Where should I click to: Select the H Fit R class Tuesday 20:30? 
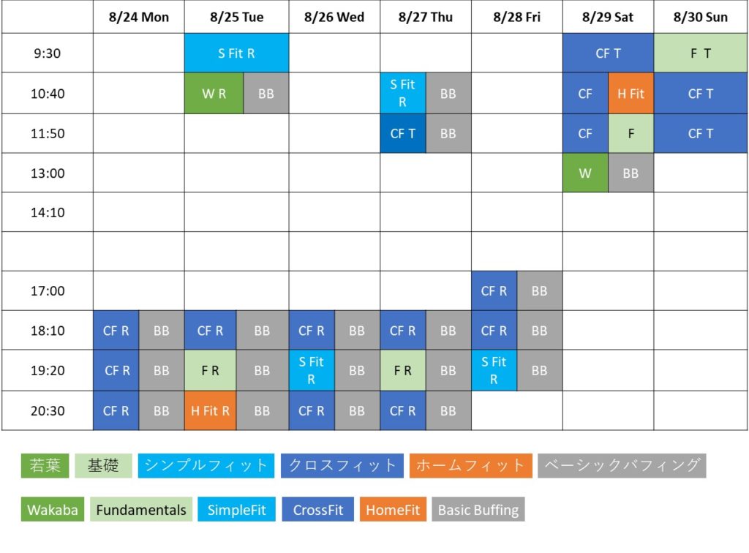[x=210, y=411]
